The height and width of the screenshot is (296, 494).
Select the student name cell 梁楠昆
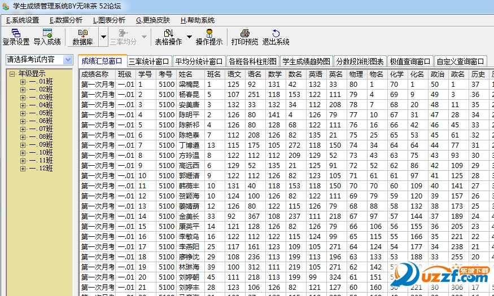[189, 85]
